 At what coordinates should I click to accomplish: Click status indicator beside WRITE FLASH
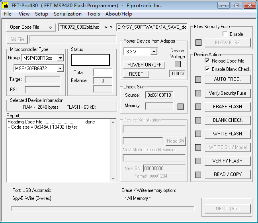pos(198,134)
